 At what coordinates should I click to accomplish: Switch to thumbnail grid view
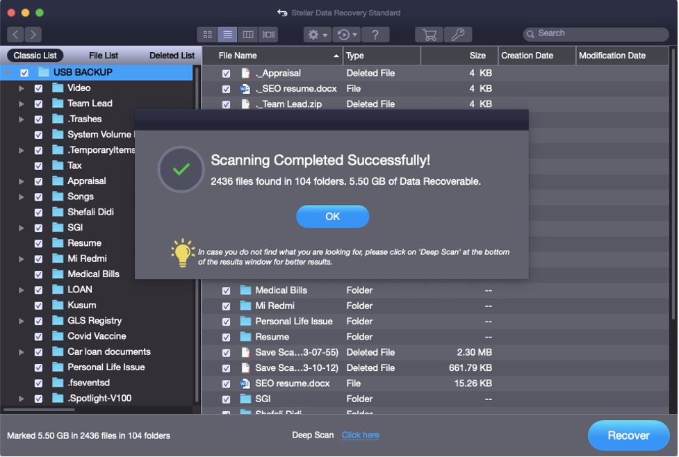pyautogui.click(x=207, y=34)
